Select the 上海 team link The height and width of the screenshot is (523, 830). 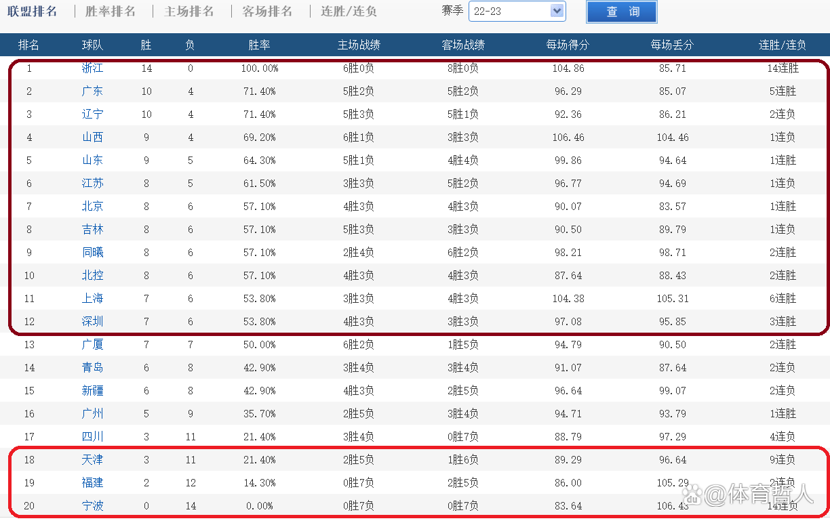(x=92, y=299)
